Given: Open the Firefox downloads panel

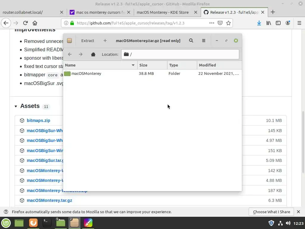Looking at the screenshot, I should [259, 23].
